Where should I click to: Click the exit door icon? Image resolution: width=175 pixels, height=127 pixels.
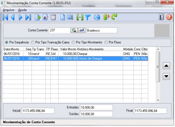(161, 17)
